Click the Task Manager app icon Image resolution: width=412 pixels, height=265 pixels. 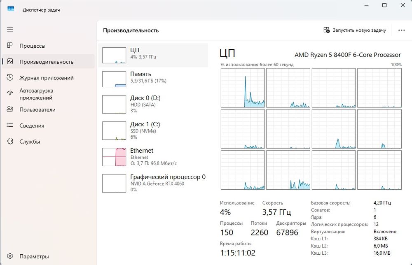pos(11,9)
